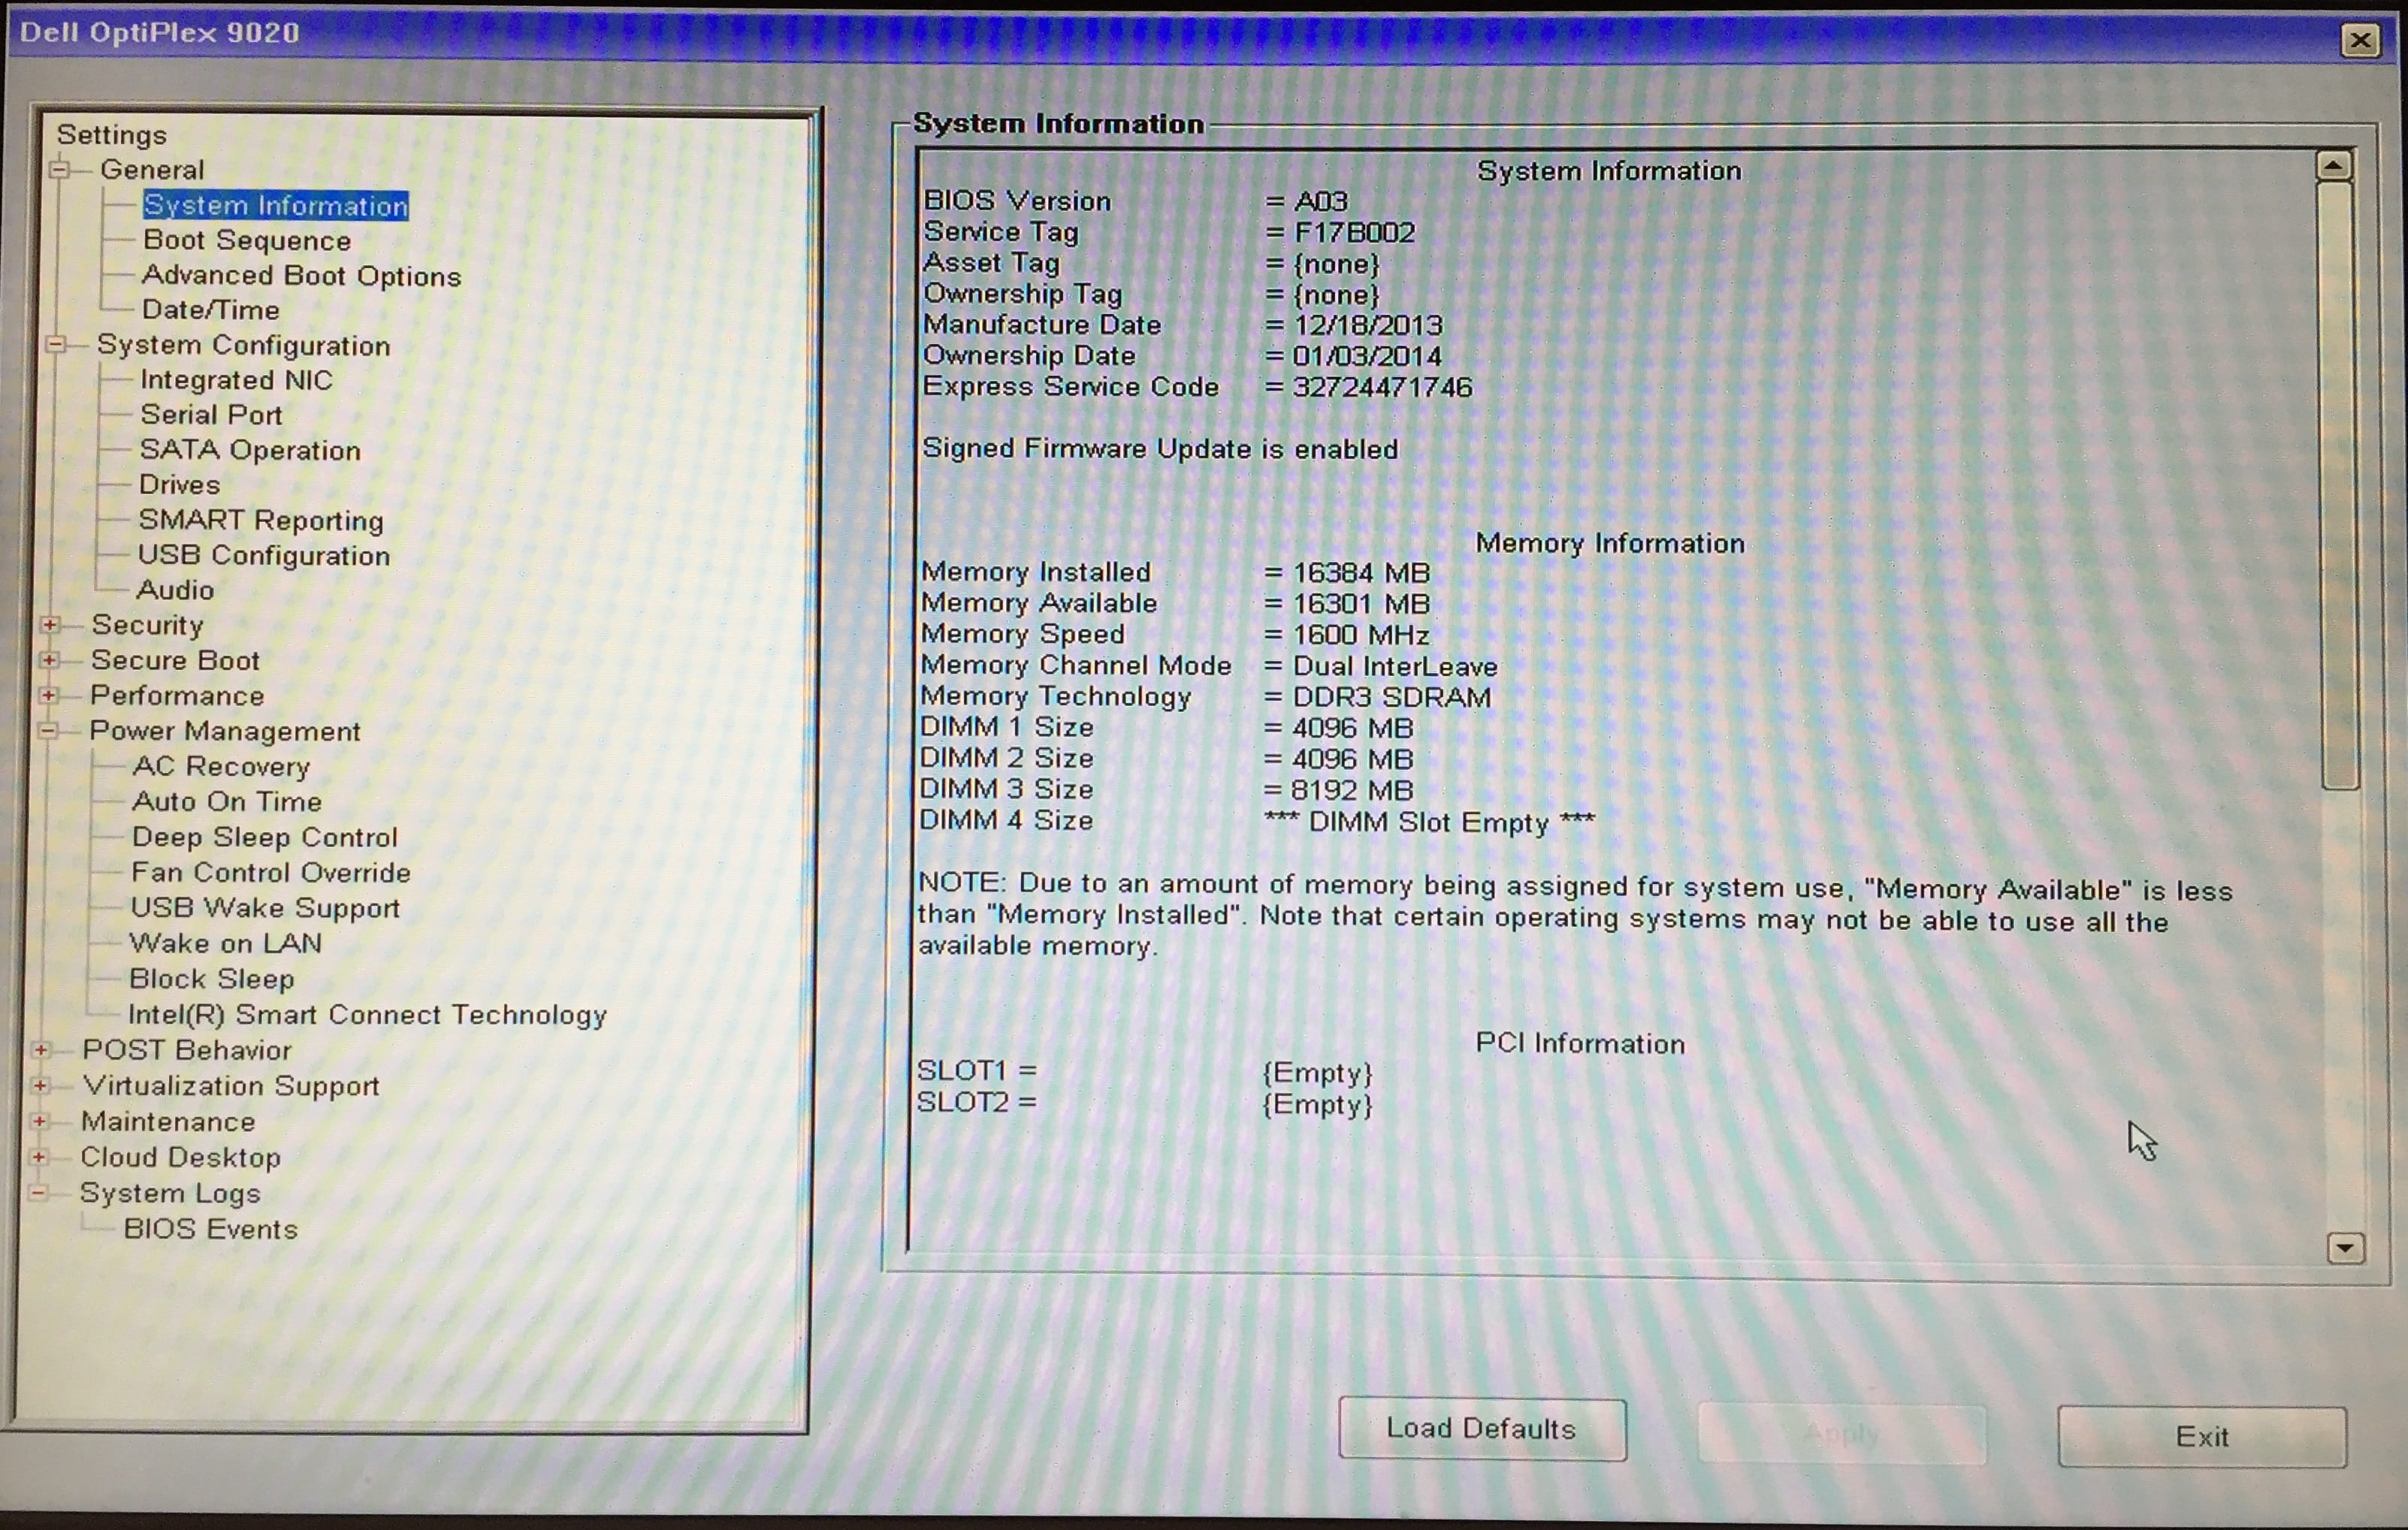Viewport: 2408px width, 1530px height.
Task: Open the Boot Sequence settings
Action: pos(247,241)
